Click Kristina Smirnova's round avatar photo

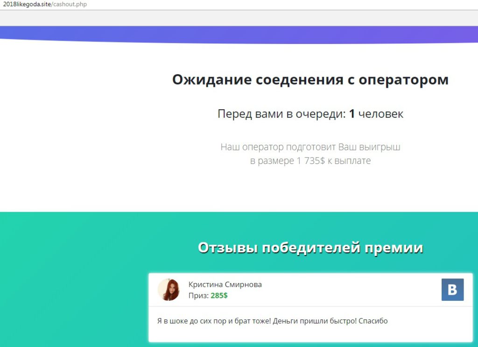[169, 290]
